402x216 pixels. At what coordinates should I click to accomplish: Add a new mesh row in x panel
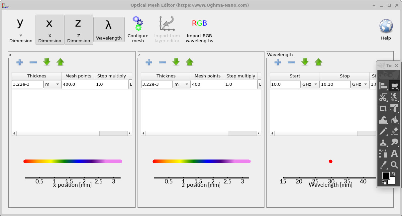[20, 62]
